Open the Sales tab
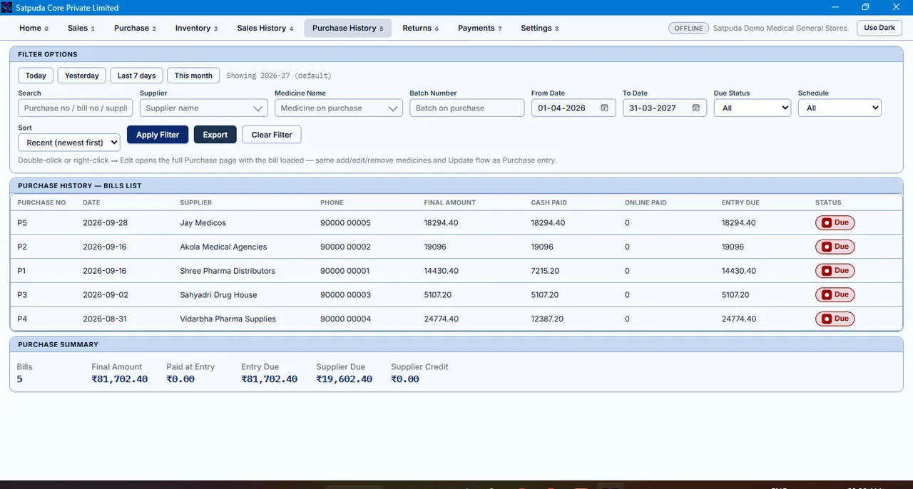Viewport: 913px width, 489px height. (81, 29)
